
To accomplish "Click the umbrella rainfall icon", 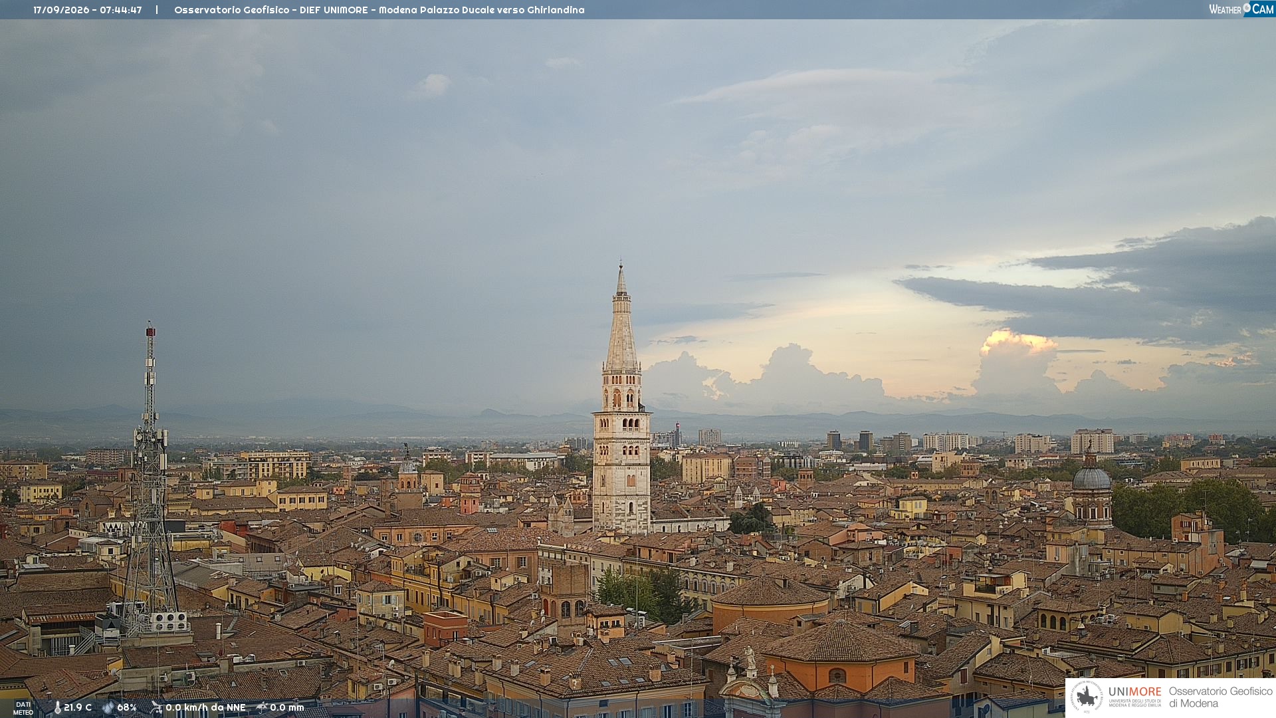I will coord(262,707).
